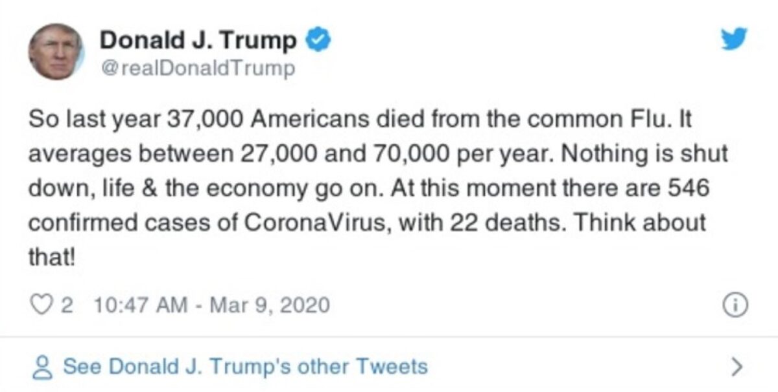Screen dimensions: 778x392
Task: Click the like count number 2
Action: coord(65,305)
